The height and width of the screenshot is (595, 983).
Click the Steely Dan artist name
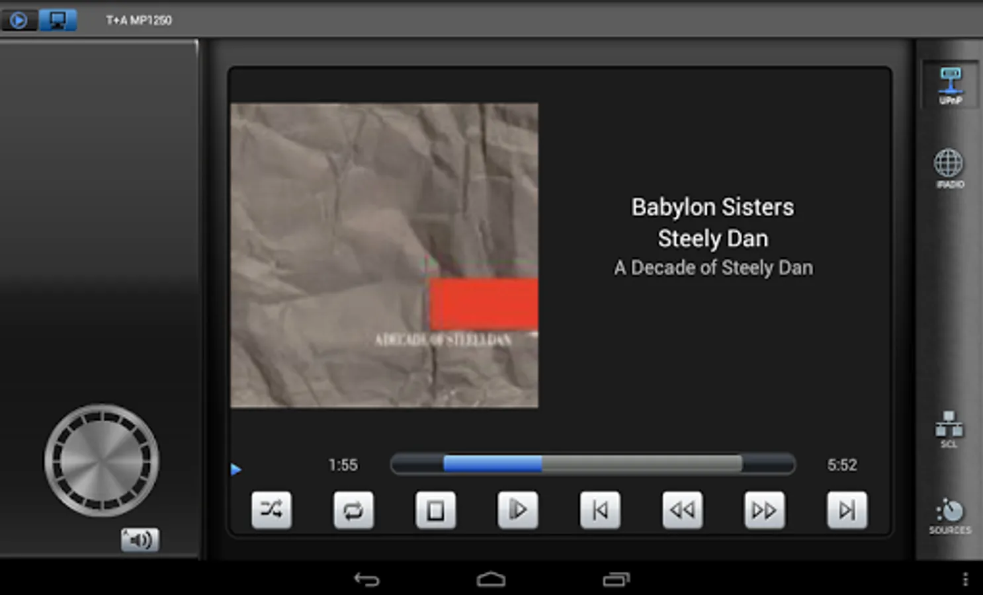[712, 239]
